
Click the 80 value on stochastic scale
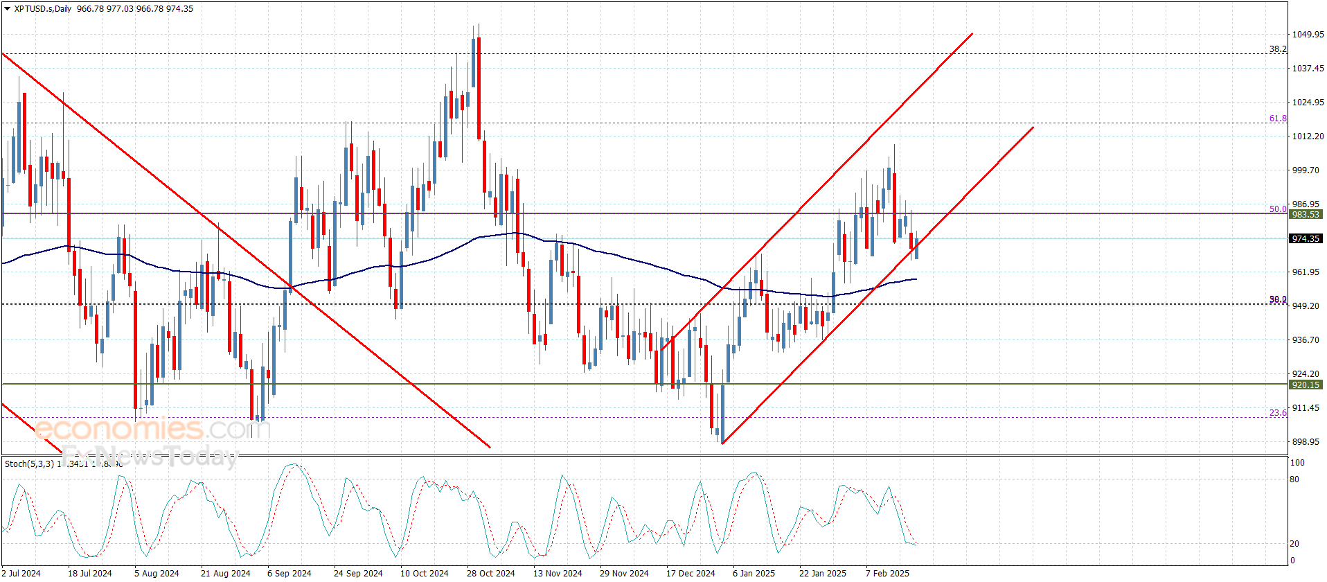coord(1294,479)
